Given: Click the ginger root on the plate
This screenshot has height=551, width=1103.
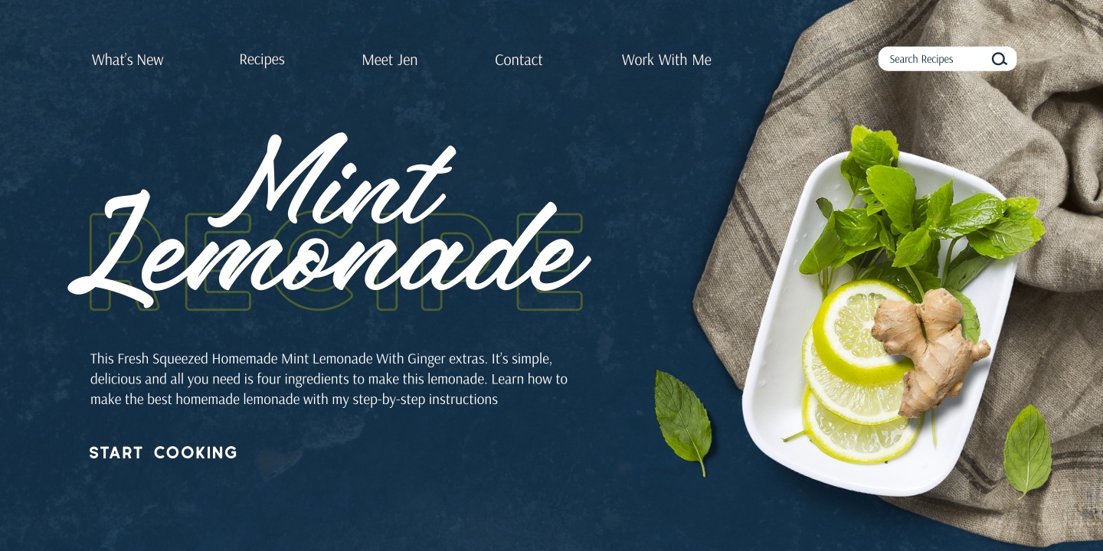Looking at the screenshot, I should point(929,348).
